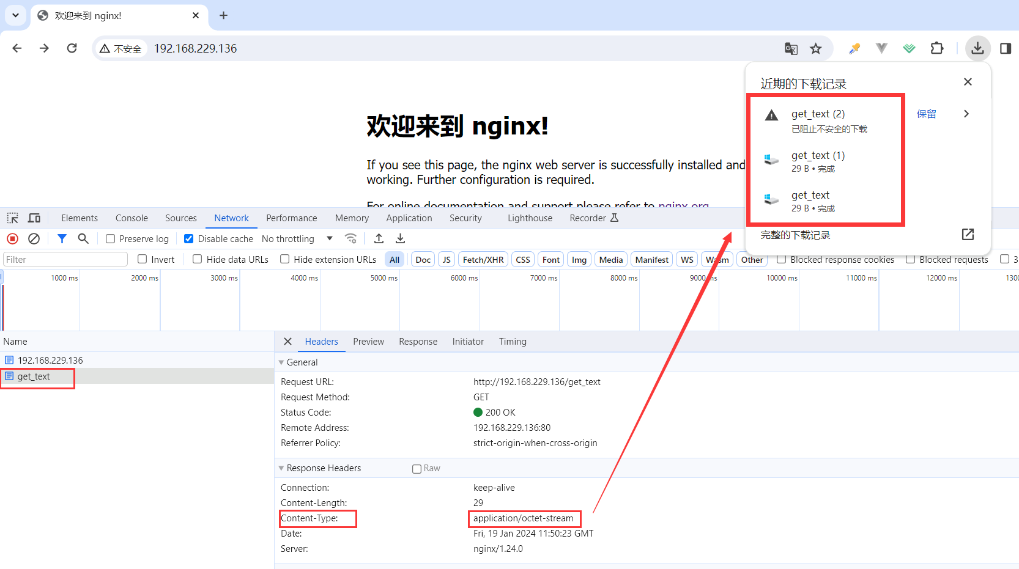1019x569 pixels.
Task: Open the Security tab
Action: coord(465,218)
